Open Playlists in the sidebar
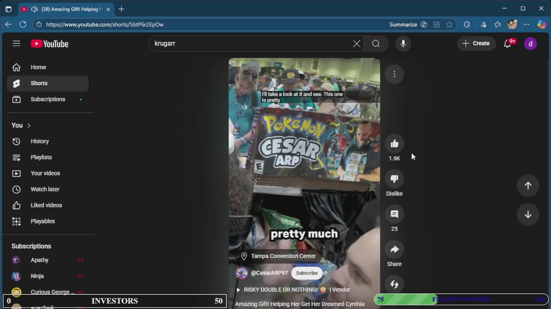 [x=48, y=157]
